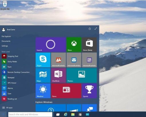The width and height of the screenshot is (146, 117).
Task: Open the help question mark tile under Explore Windows
Action: pyautogui.click(x=51, y=108)
